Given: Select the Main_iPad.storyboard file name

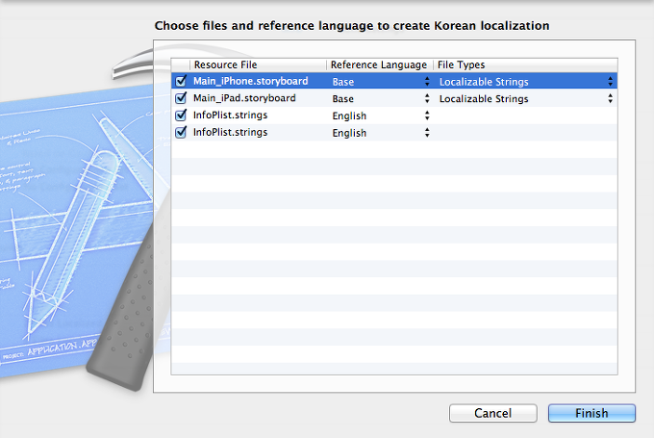Looking at the screenshot, I should coord(244,98).
